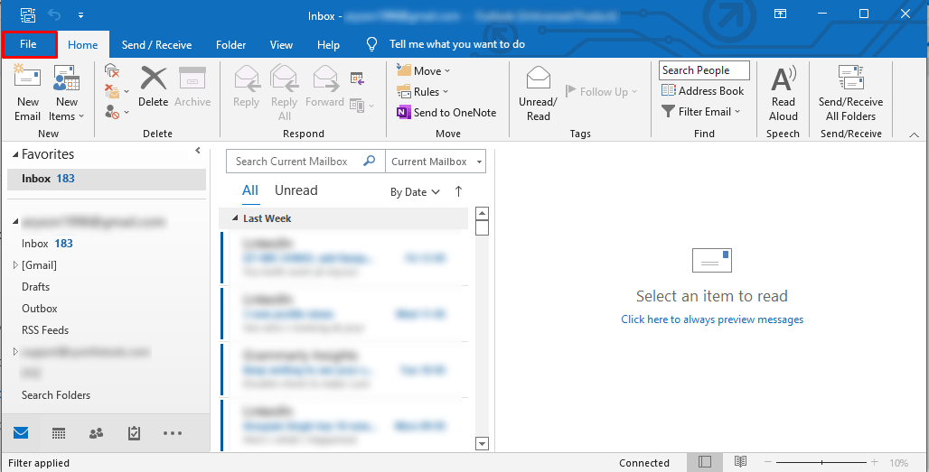The width and height of the screenshot is (929, 472).
Task: Open the View tab
Action: (x=281, y=45)
